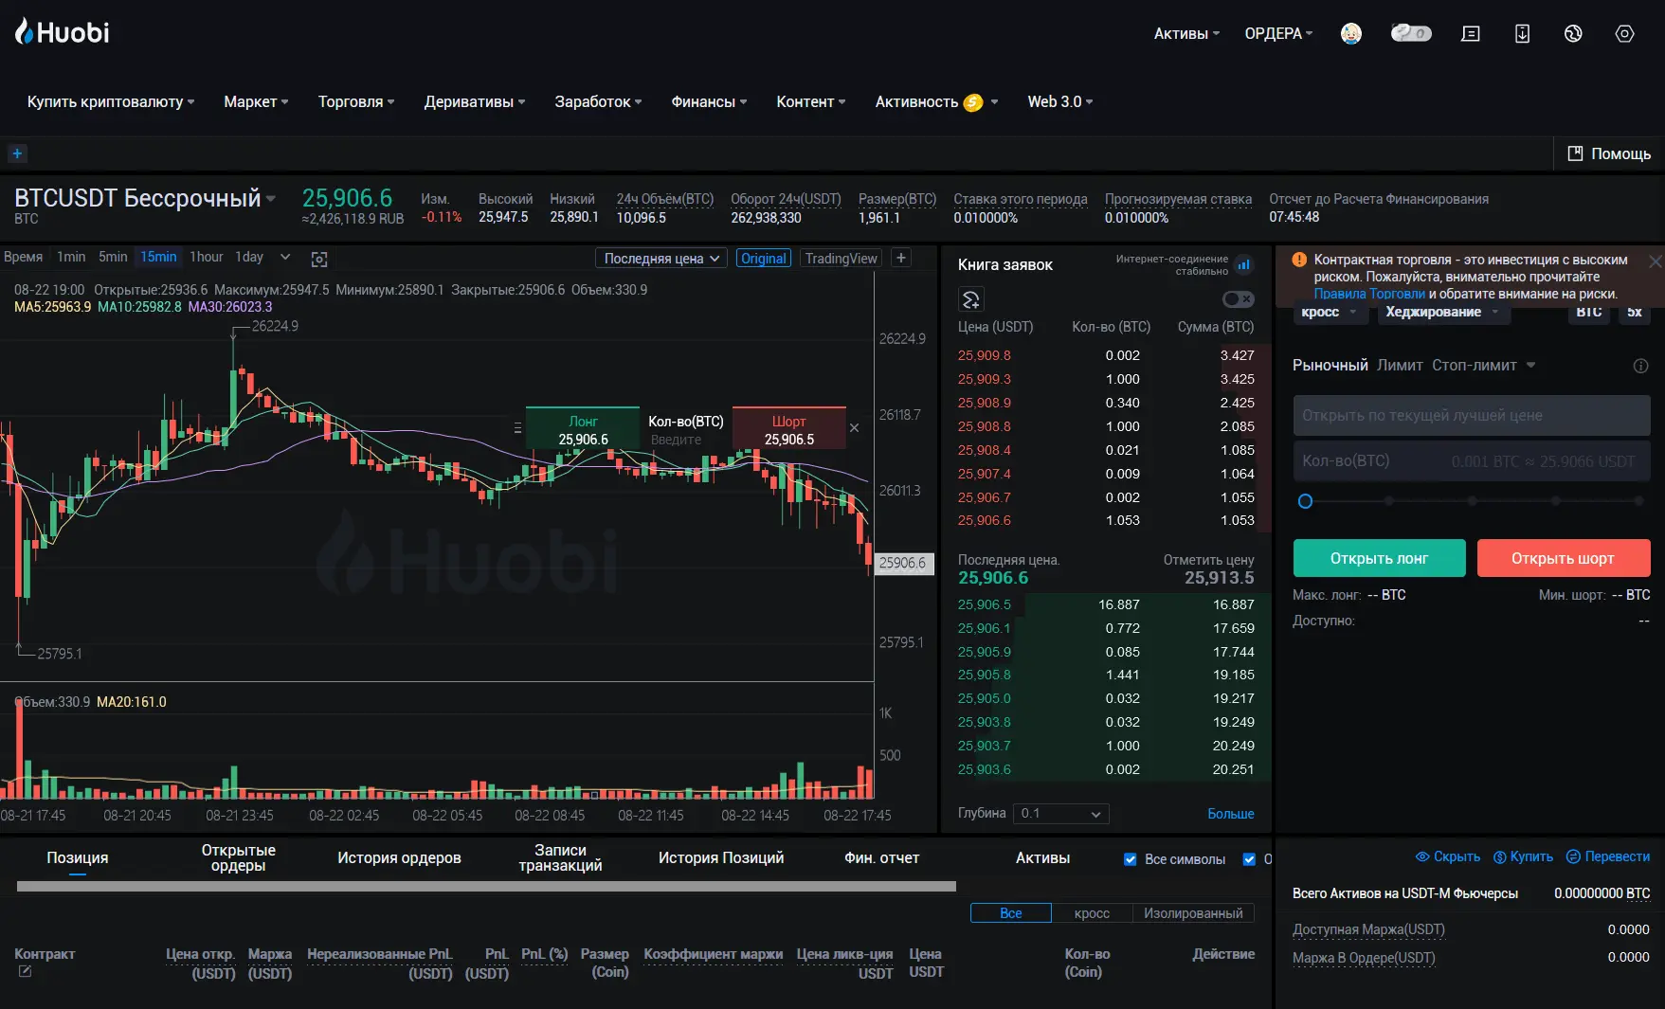Click the order quantity slider handle
Screen dimensions: 1665x1009
coord(1305,501)
